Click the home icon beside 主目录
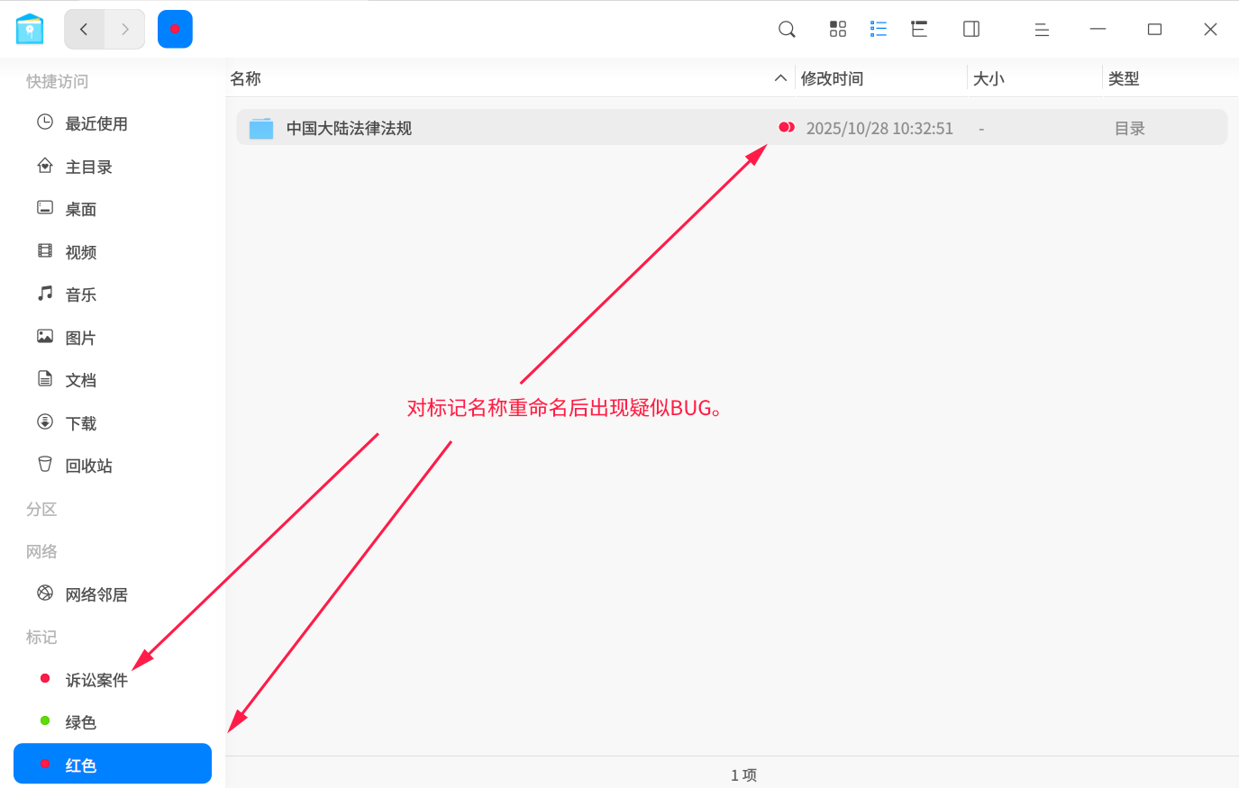 coord(45,165)
